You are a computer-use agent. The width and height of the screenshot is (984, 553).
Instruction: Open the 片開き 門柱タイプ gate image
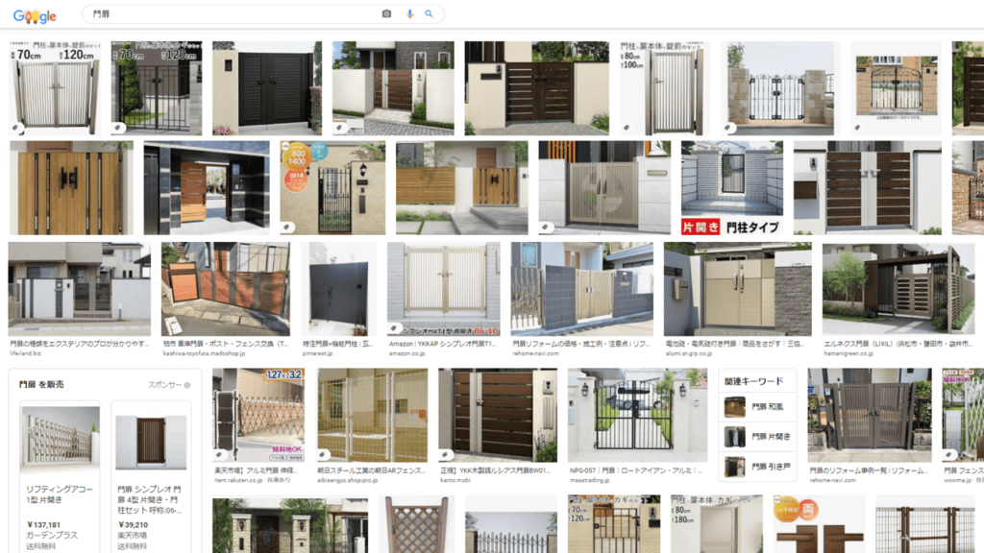tap(731, 187)
